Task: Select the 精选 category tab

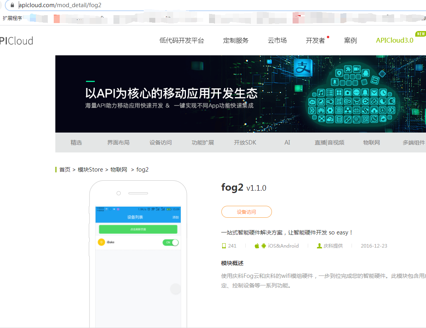Action: coord(76,143)
